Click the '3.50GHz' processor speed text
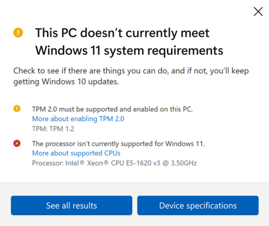 (182, 162)
